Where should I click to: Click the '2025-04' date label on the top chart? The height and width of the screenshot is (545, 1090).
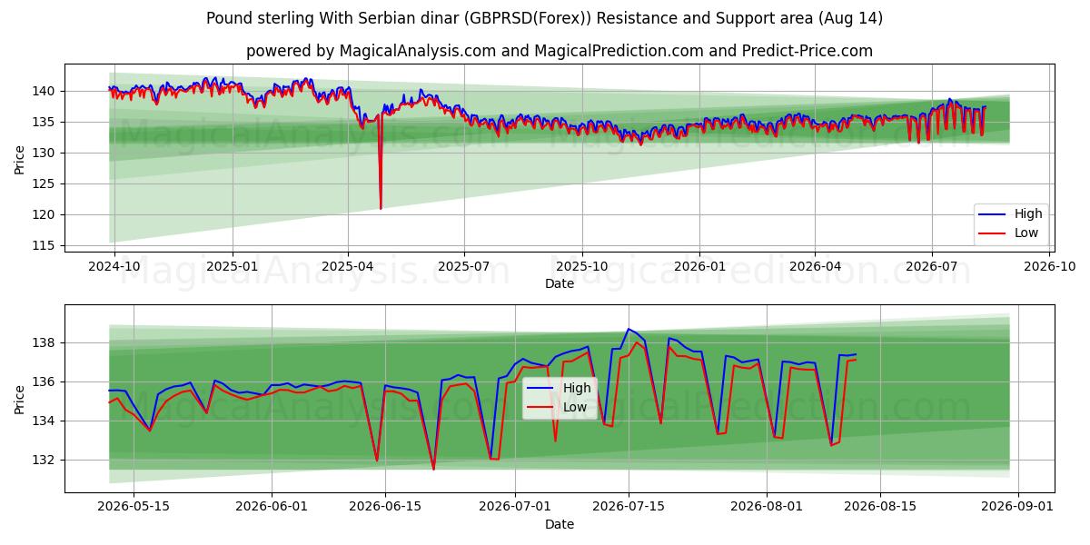pos(348,267)
